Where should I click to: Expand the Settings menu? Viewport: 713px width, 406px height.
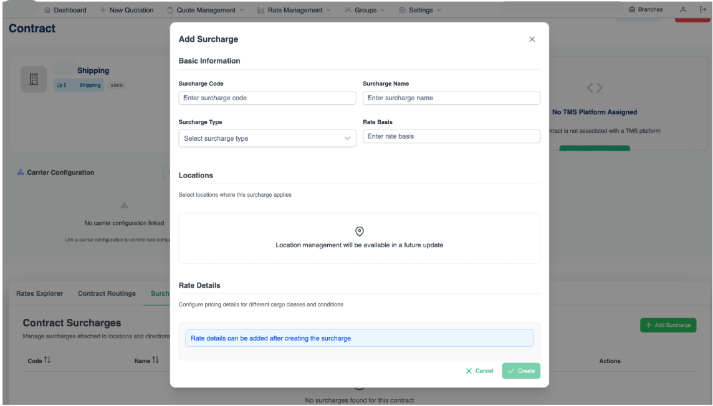click(x=420, y=10)
